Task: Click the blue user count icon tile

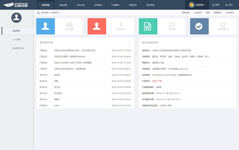Action: [46, 26]
